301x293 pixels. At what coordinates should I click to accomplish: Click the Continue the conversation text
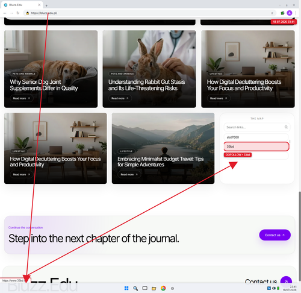click(25, 227)
